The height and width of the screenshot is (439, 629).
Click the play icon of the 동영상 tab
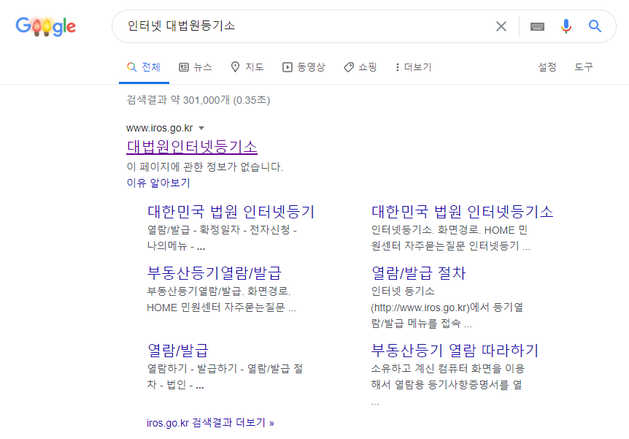[288, 67]
